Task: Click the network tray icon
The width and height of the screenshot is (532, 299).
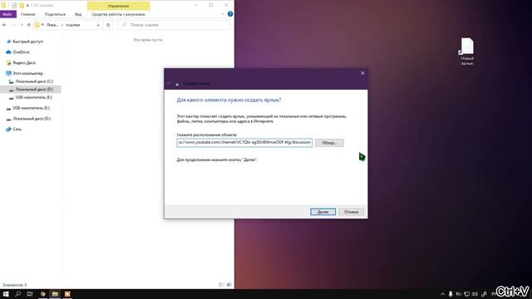Action: [467, 294]
